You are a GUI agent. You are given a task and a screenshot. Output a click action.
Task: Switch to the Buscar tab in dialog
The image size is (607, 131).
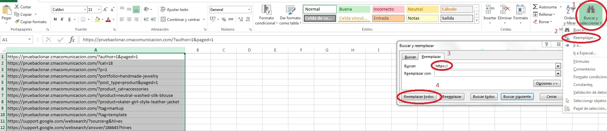410,57
